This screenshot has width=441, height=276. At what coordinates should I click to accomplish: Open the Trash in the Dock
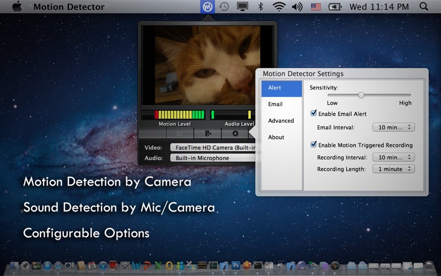pos(429,266)
